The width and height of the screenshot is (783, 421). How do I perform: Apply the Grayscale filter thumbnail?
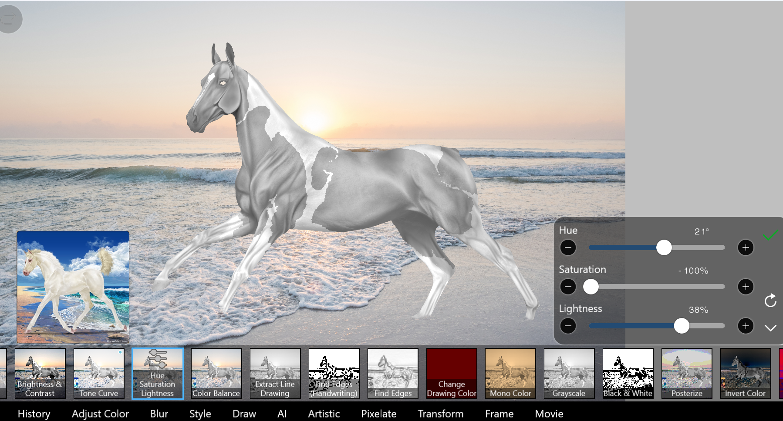[569, 373]
